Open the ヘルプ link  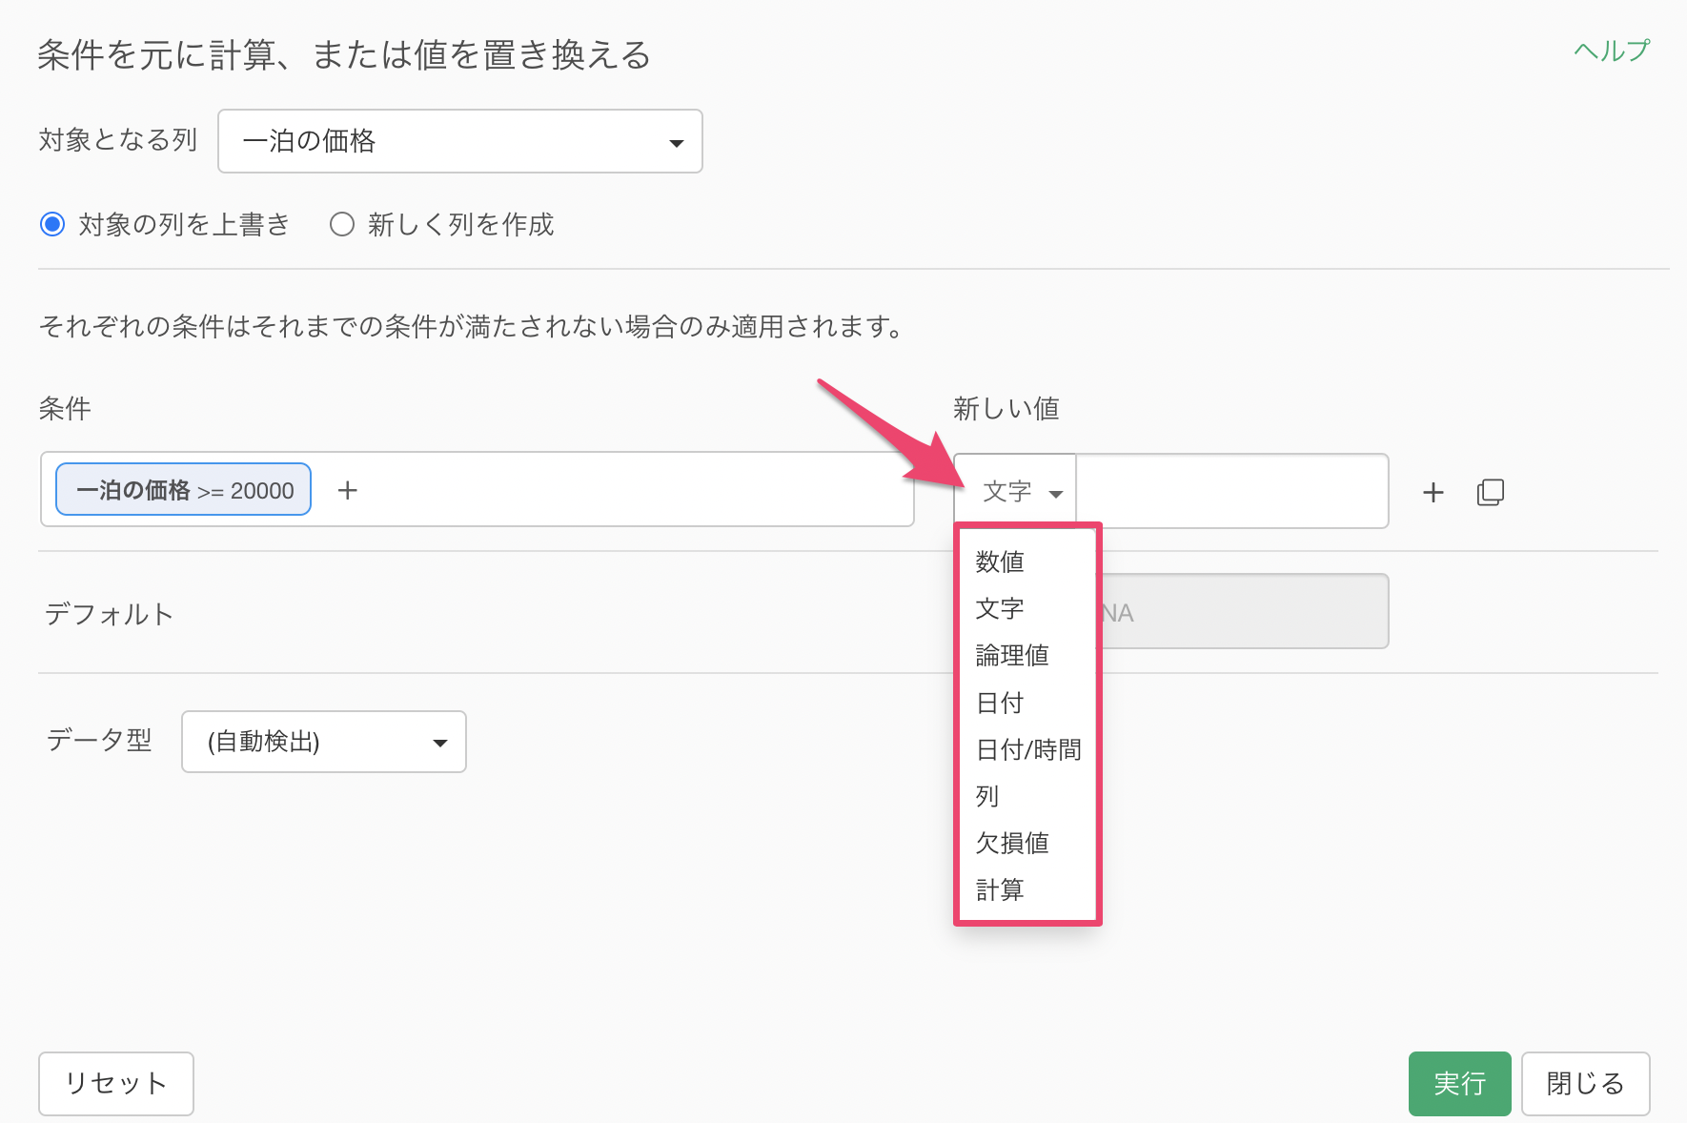point(1611,51)
